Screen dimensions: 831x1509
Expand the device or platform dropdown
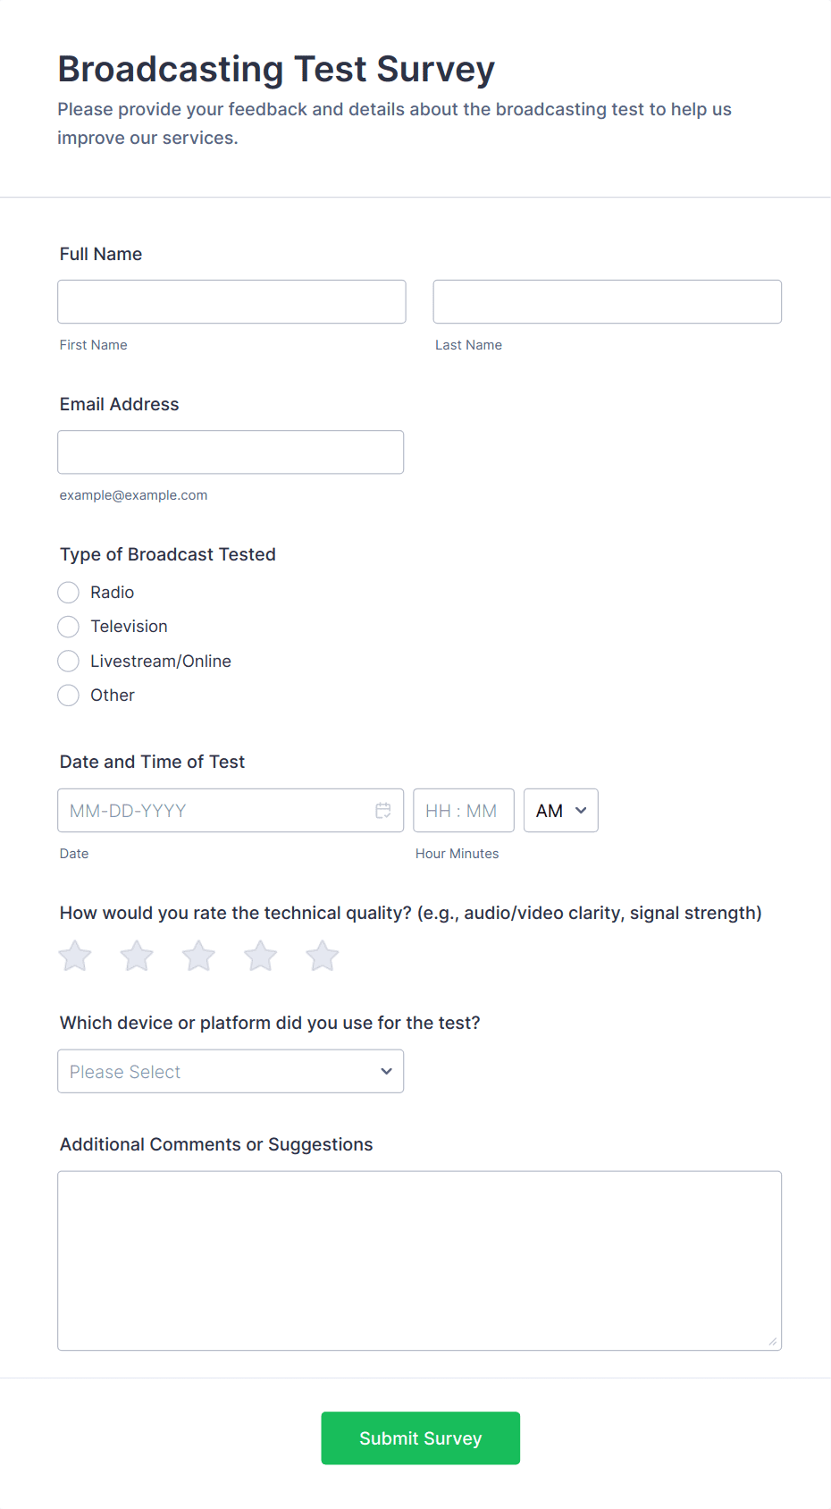point(231,1072)
